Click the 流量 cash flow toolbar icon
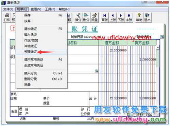The width and height of the screenshot is (170, 126). (x=94, y=17)
